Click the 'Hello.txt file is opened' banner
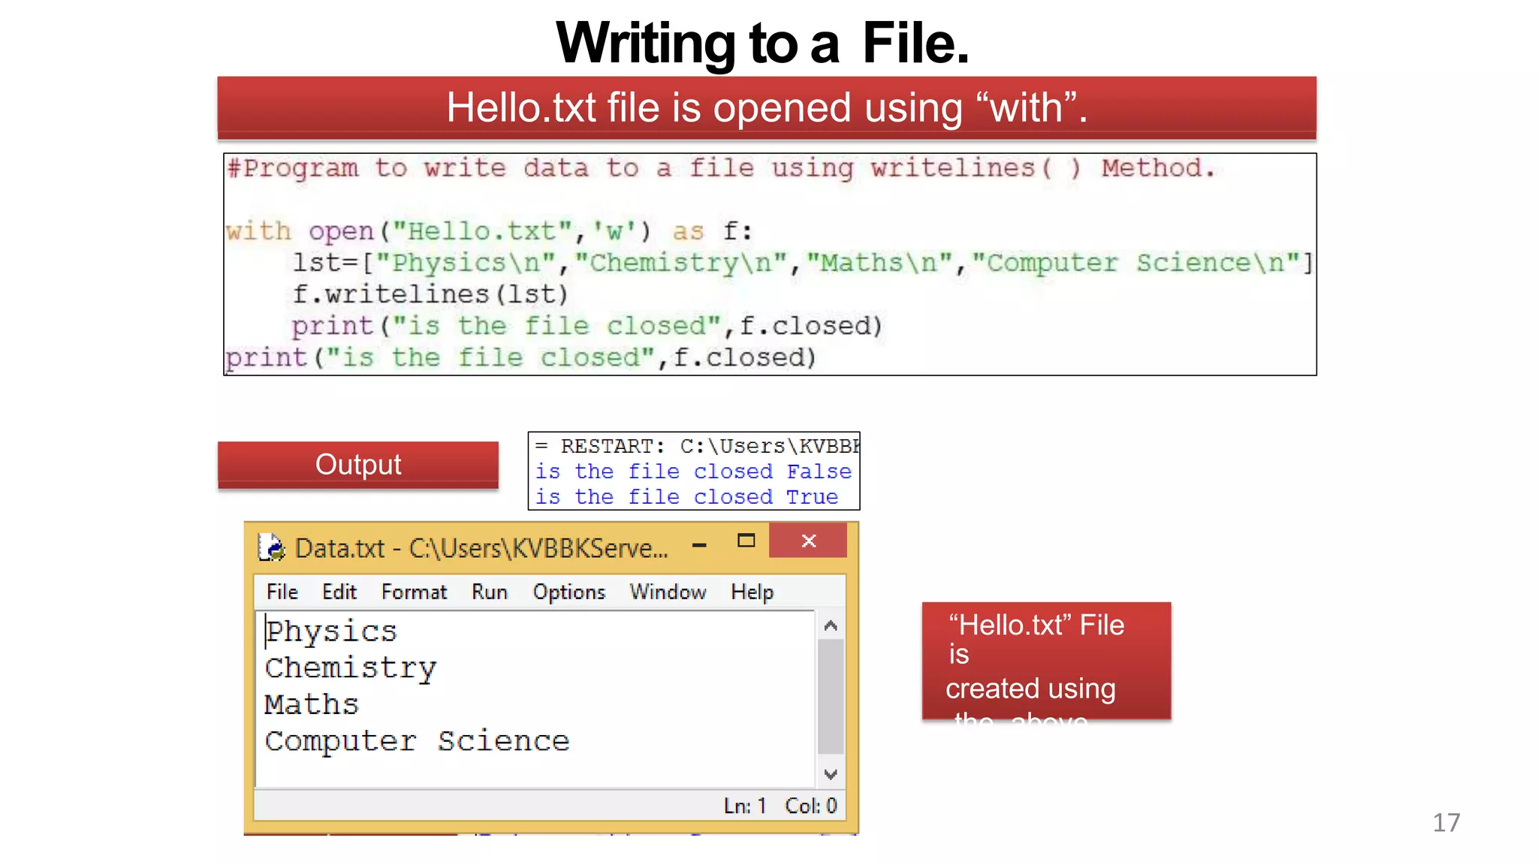1538x865 pixels. tap(767, 107)
